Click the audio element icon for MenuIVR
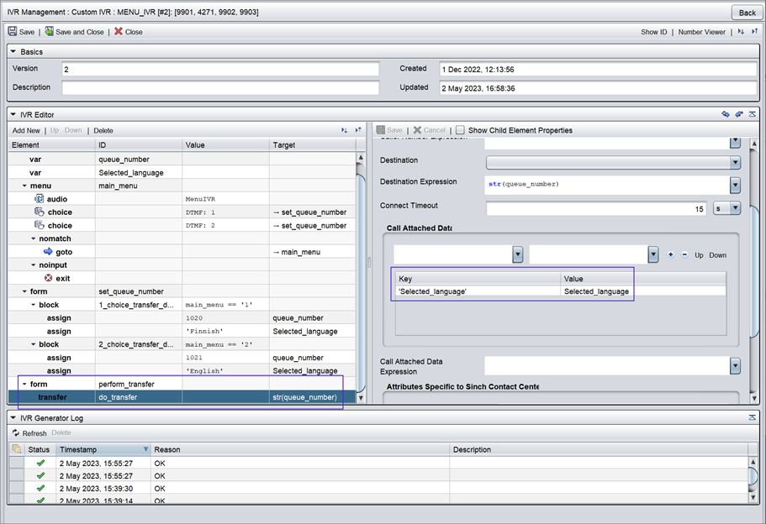 (x=39, y=199)
